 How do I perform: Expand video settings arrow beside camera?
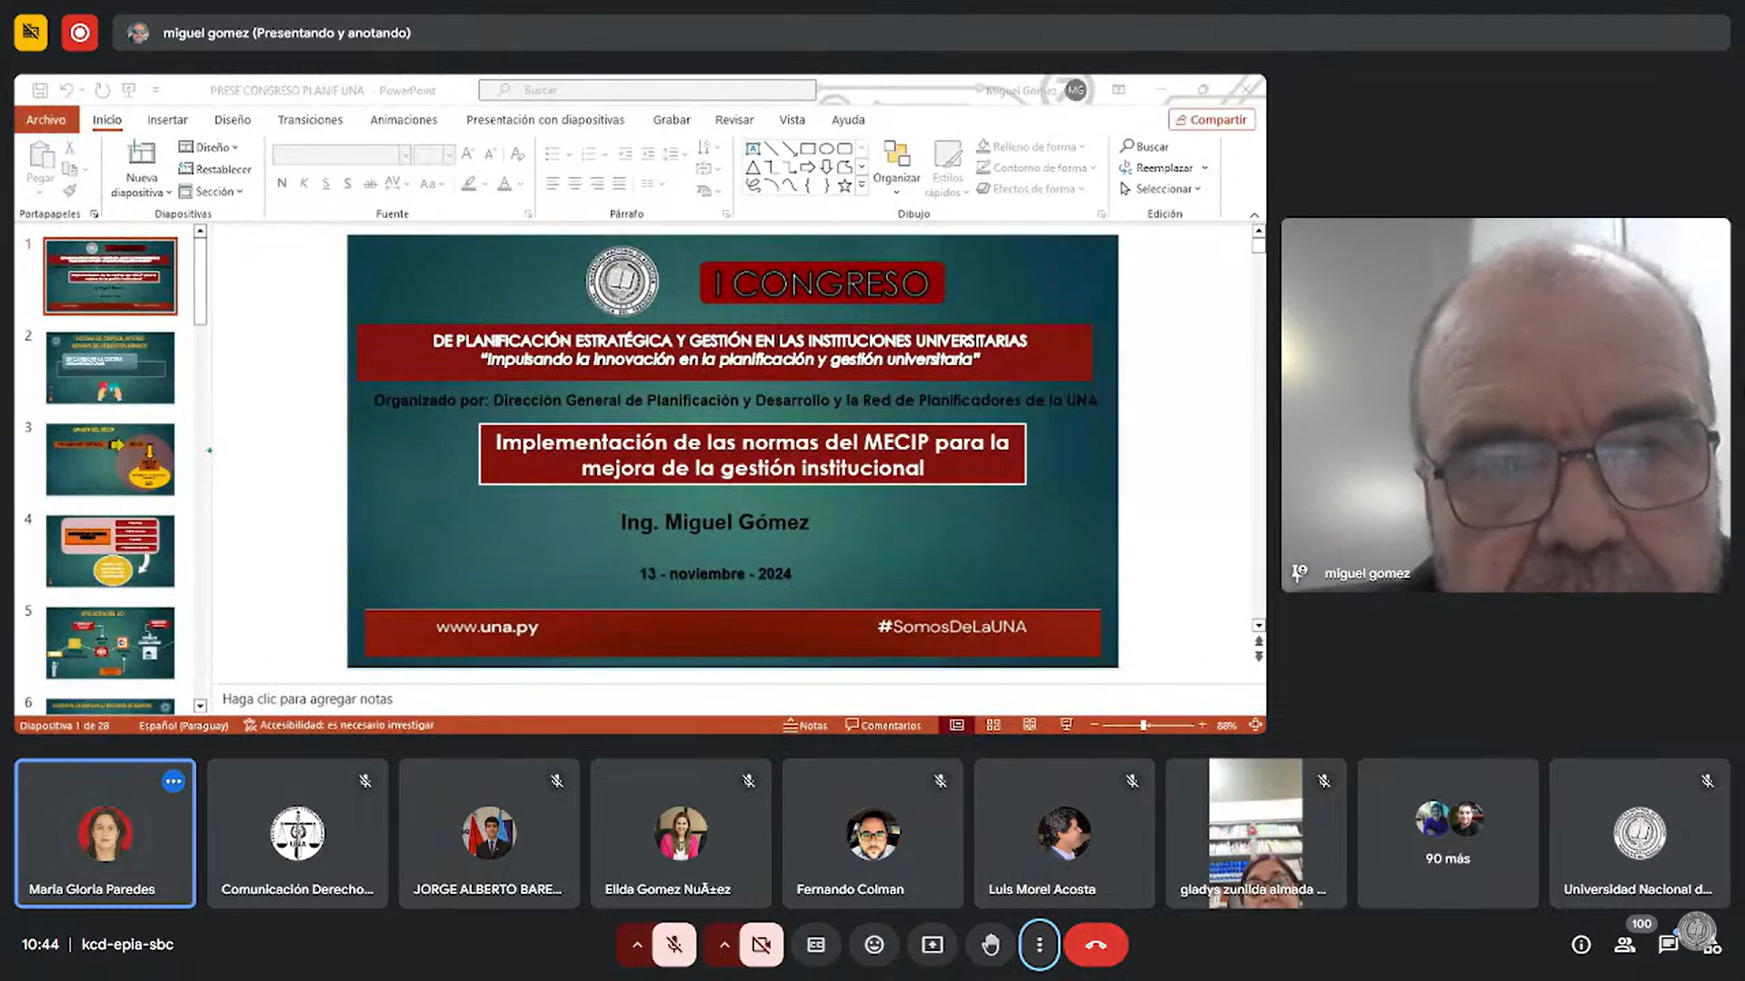pos(724,945)
